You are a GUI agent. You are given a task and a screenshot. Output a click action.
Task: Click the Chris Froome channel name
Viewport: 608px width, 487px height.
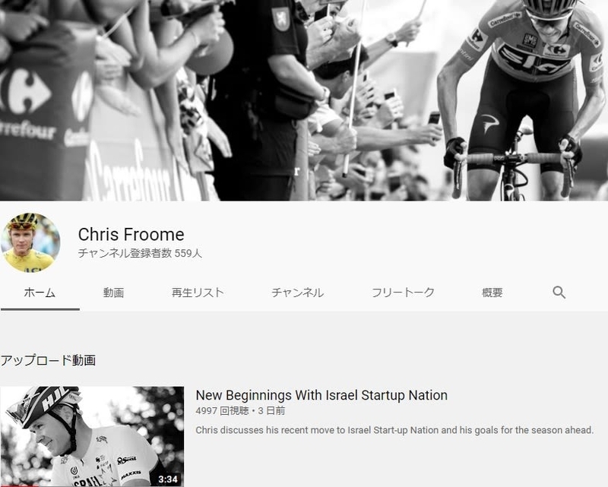(131, 234)
